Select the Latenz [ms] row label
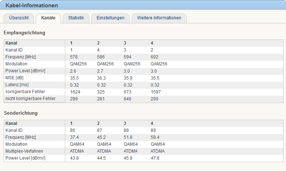Image resolution: width=286 pixels, height=172 pixels. point(17,85)
